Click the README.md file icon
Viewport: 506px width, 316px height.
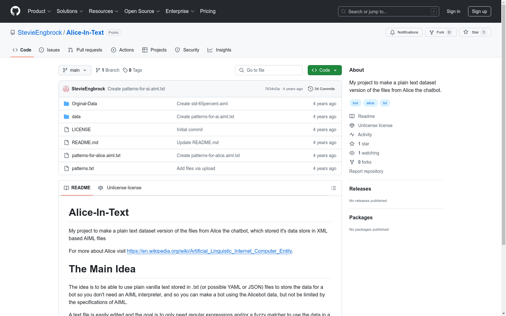tap(66, 143)
